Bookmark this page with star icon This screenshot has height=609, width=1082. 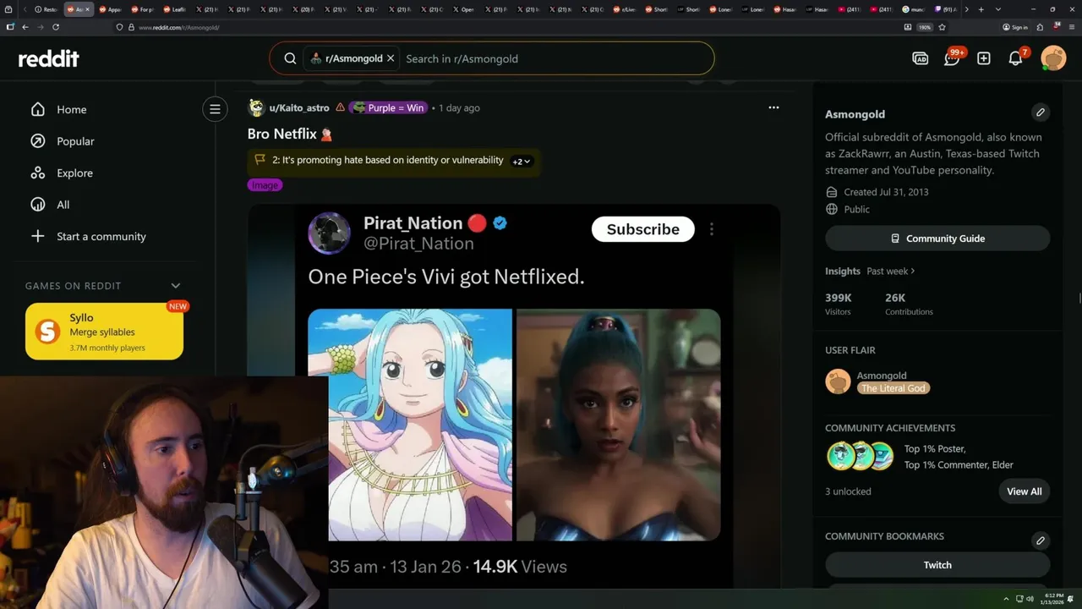pyautogui.click(x=942, y=27)
